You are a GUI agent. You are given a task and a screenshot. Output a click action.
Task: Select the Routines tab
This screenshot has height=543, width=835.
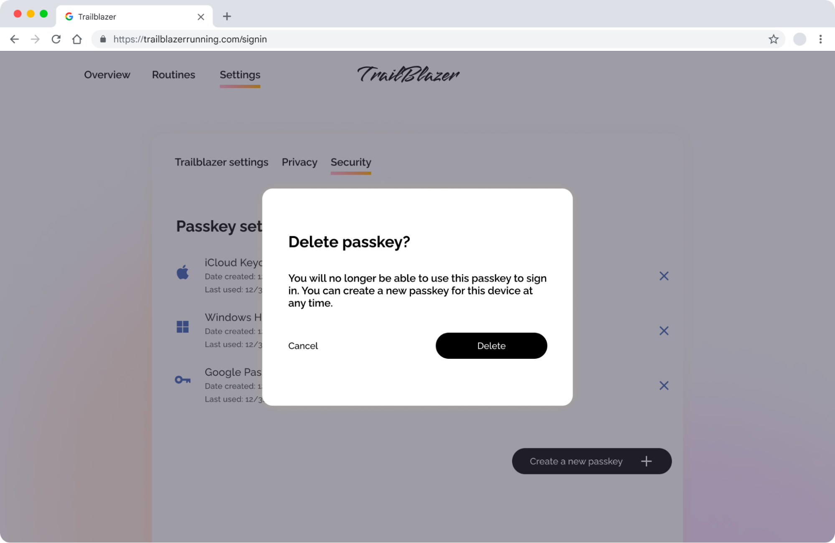click(173, 74)
